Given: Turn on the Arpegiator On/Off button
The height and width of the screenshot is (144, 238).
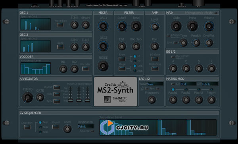Looking at the screenshot, I should click(57, 87).
